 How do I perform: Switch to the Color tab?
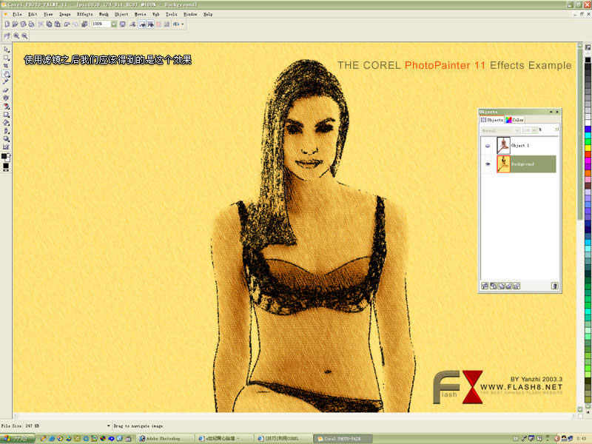point(514,120)
